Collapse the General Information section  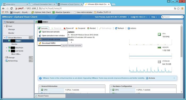[x=40, y=86]
